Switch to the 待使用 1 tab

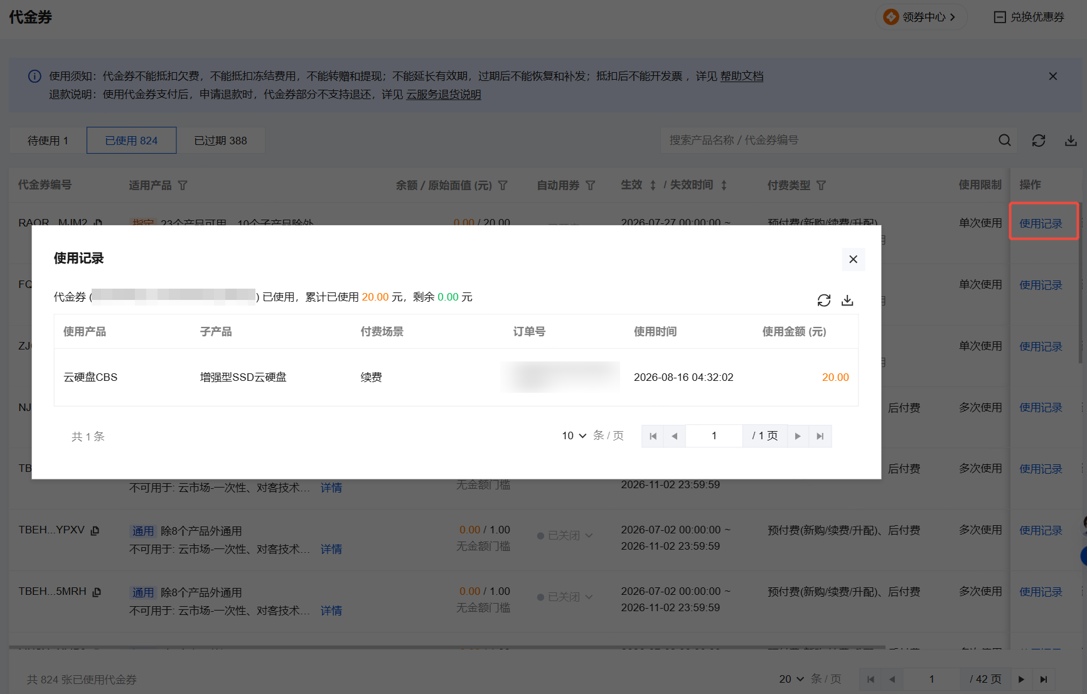click(x=48, y=141)
